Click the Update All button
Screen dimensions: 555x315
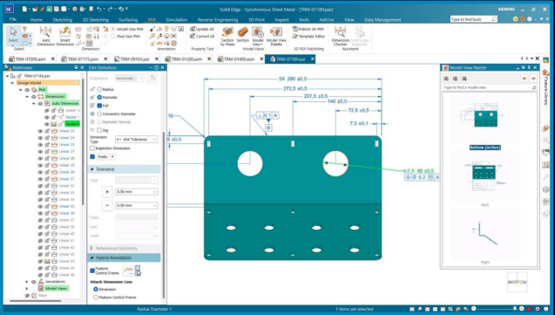pyautogui.click(x=202, y=29)
